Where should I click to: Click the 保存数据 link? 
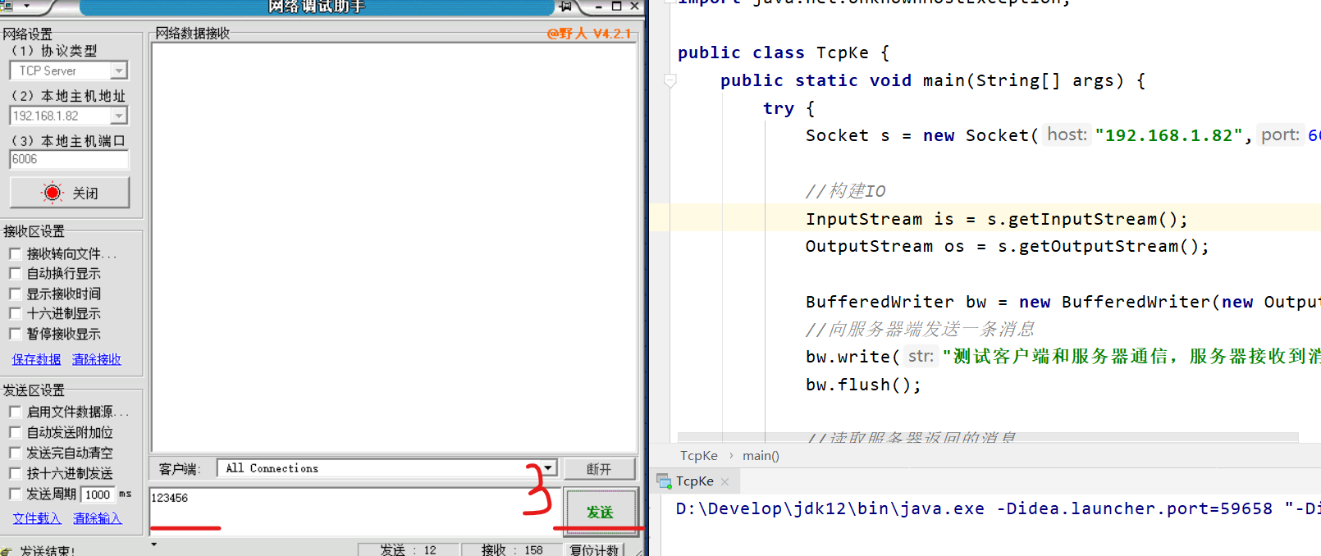(36, 359)
